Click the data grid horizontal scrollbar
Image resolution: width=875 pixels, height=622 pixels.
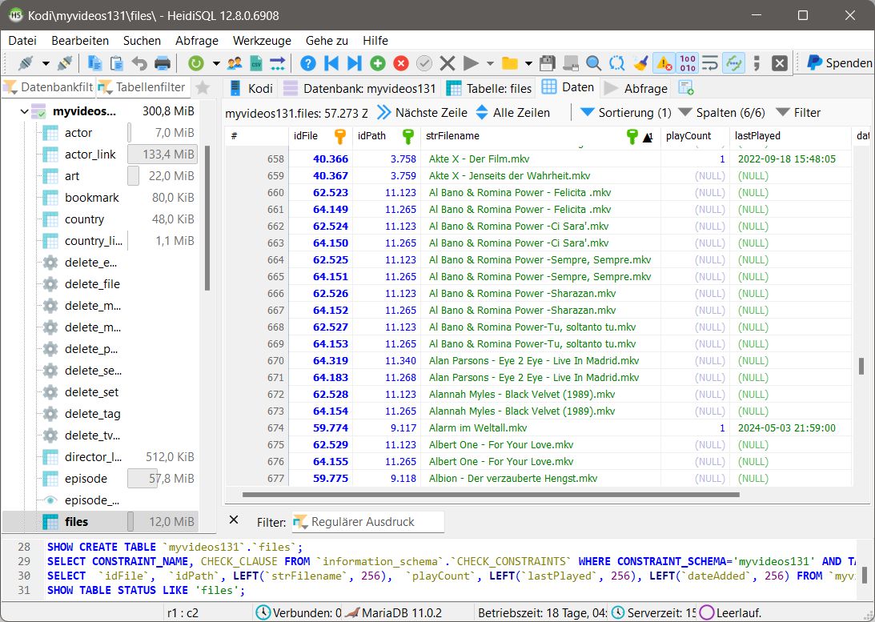pyautogui.click(x=491, y=494)
